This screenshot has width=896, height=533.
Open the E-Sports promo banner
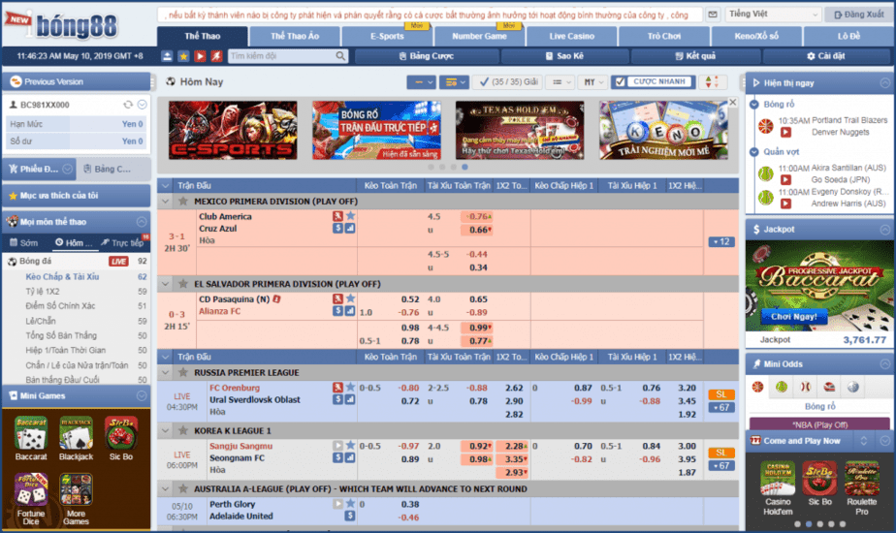233,130
